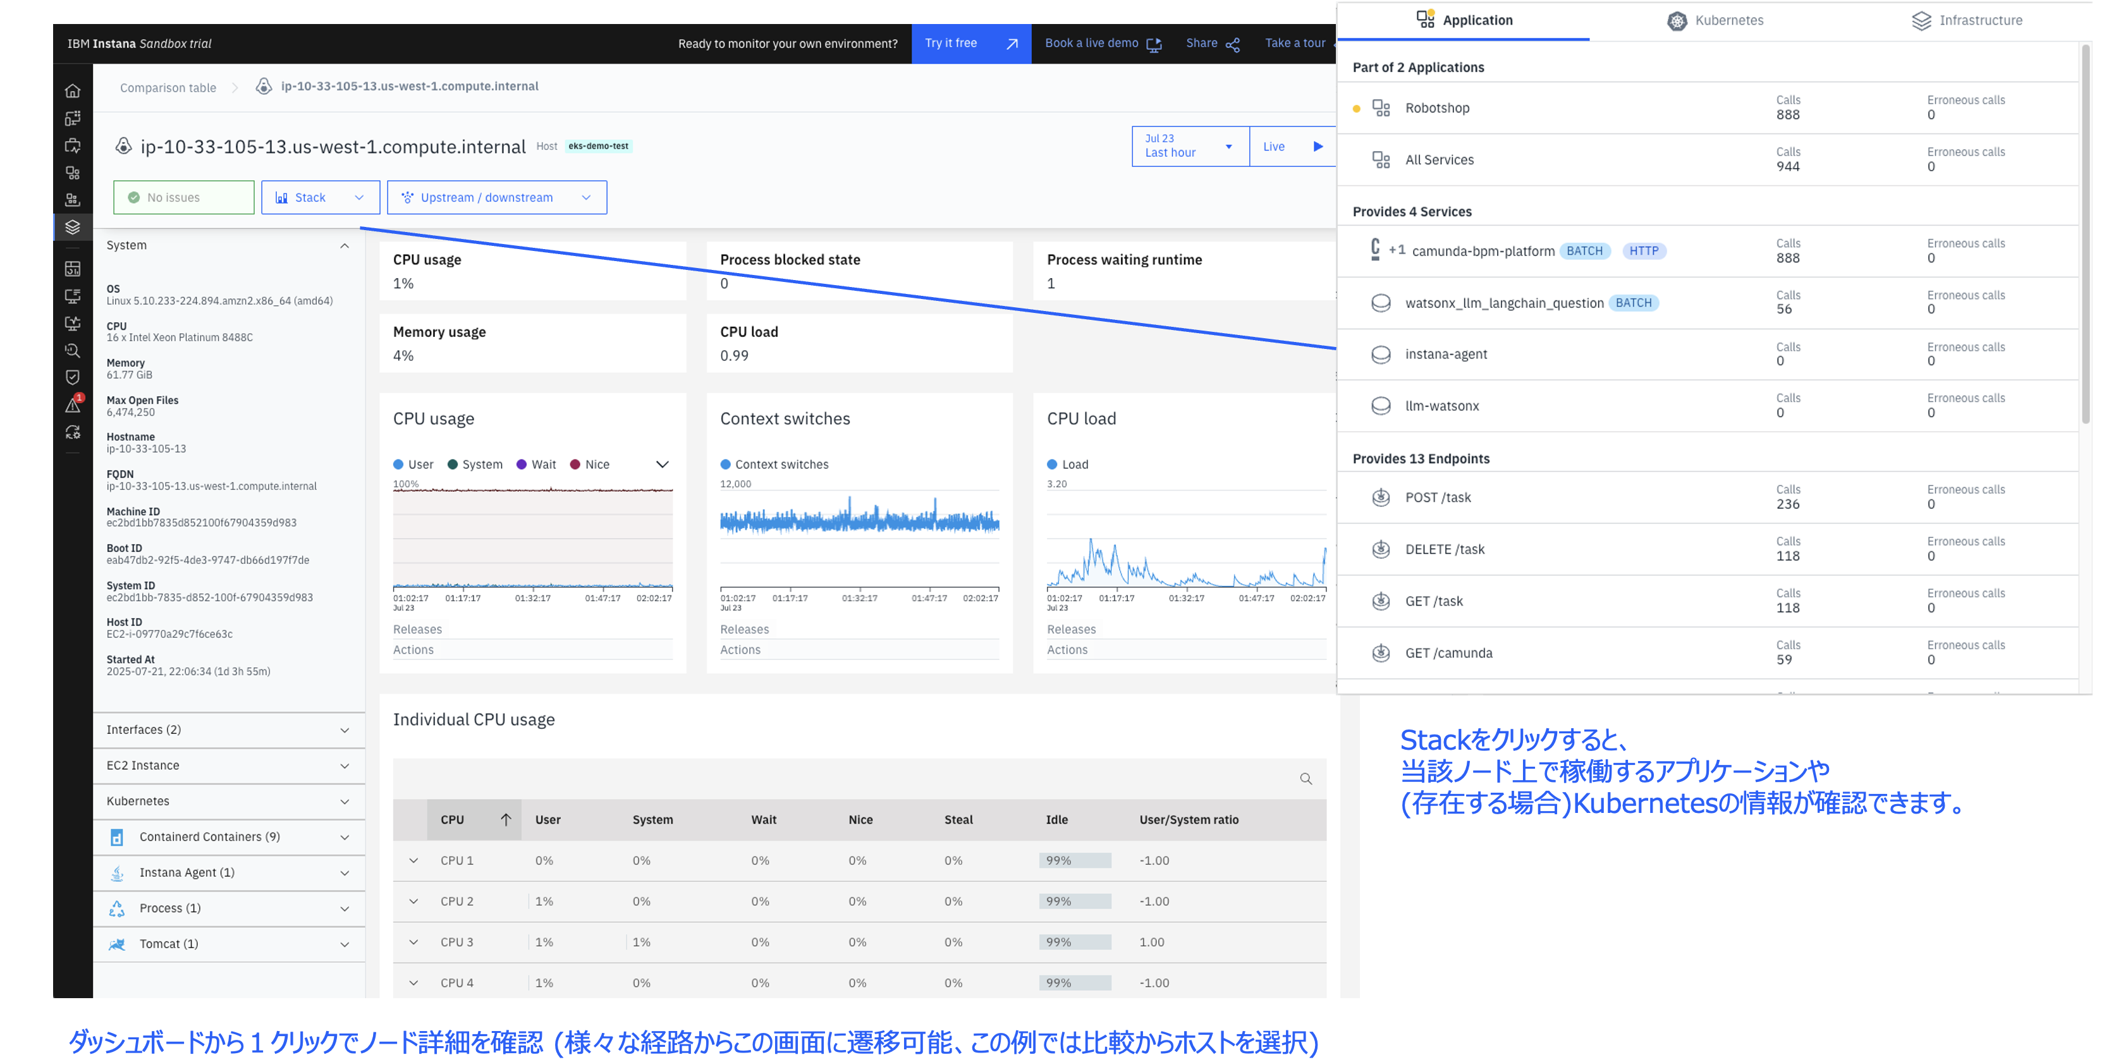2104x1062 pixels.
Task: Open Analytics search icon in the sidebar
Action: click(x=73, y=350)
